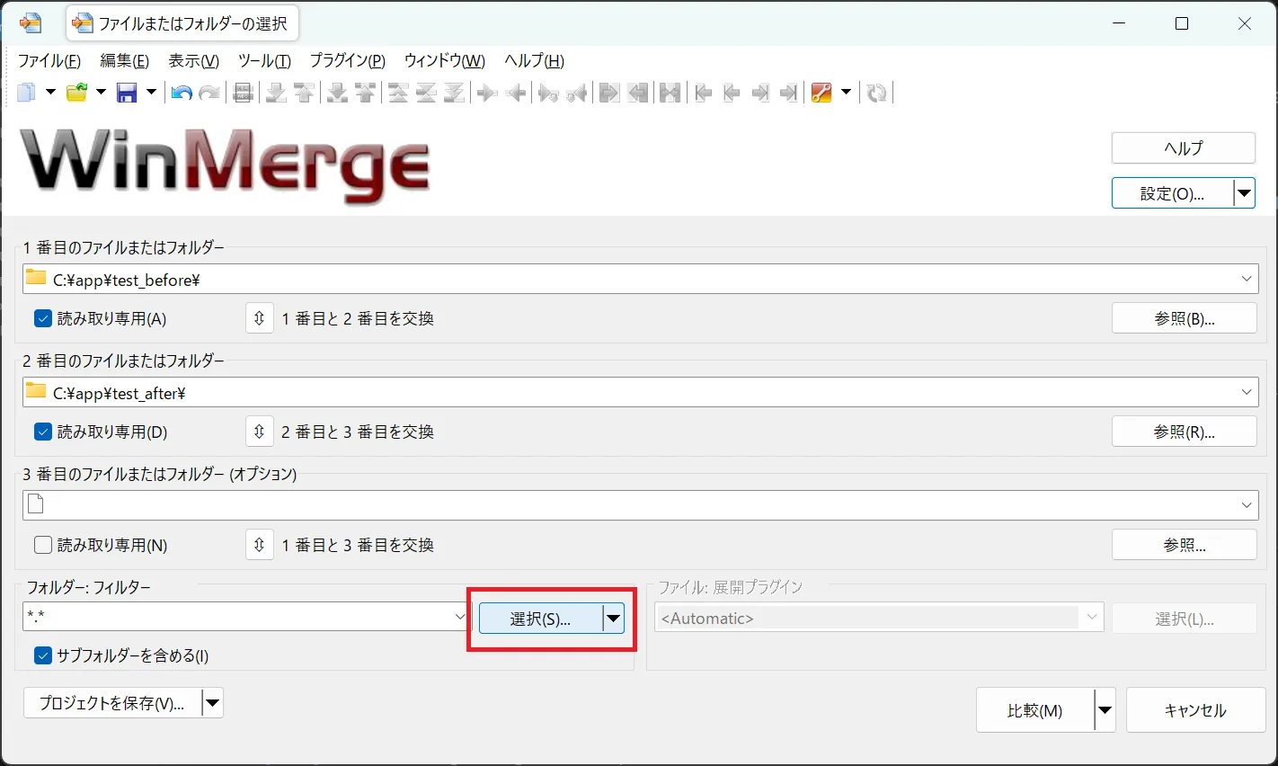
Task: Jump to the Next Difference icon
Action: (x=276, y=93)
